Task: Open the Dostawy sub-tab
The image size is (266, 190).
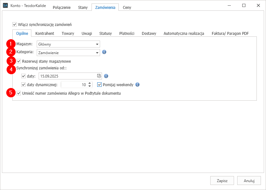Action: [149, 34]
